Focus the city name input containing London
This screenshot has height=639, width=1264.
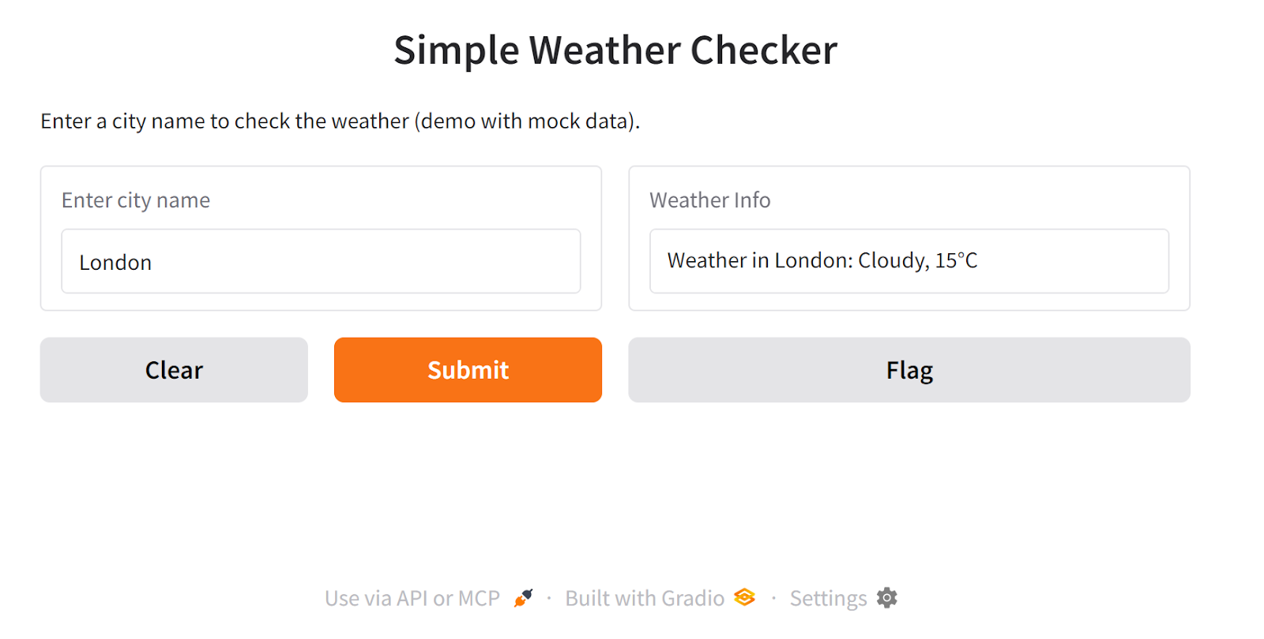[x=321, y=261]
